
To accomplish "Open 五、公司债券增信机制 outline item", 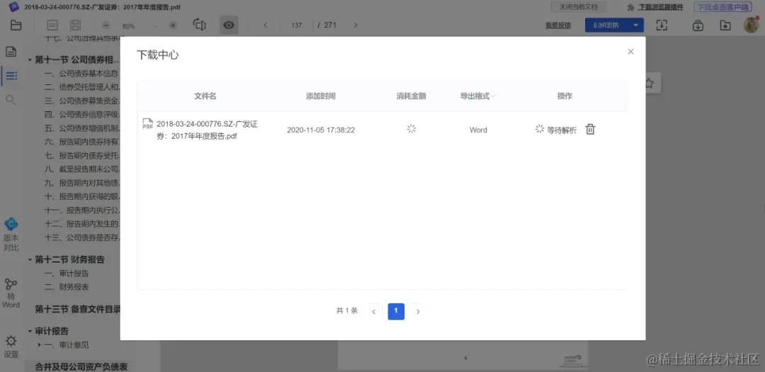I will coord(81,128).
